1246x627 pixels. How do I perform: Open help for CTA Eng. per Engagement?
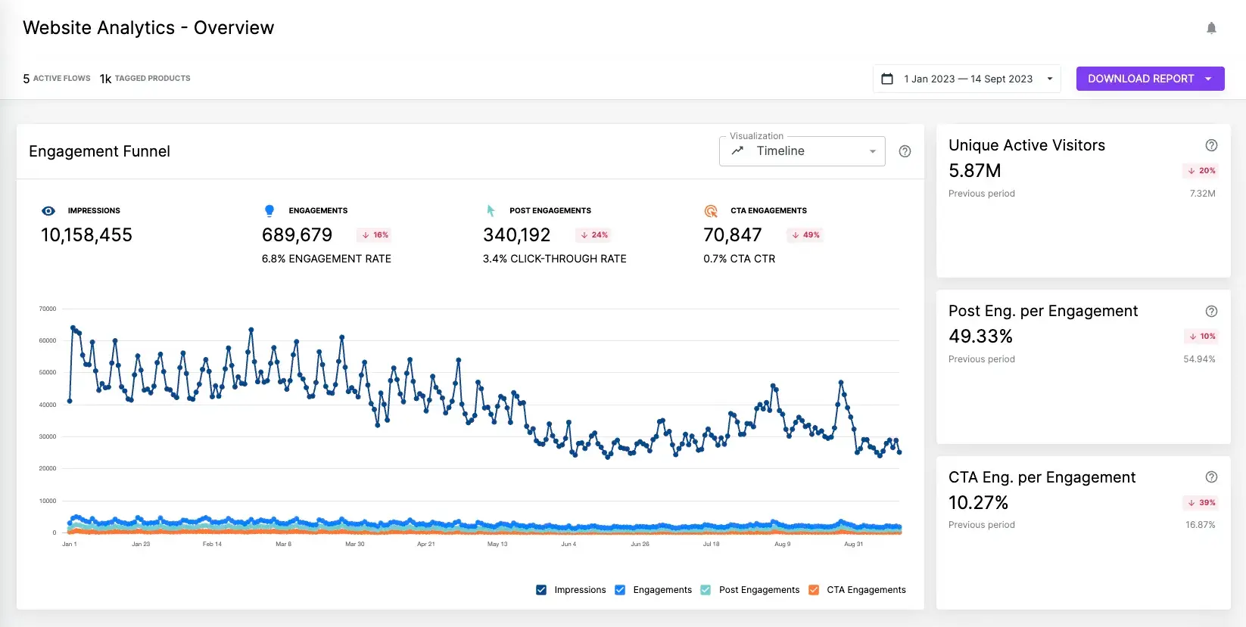(x=1211, y=476)
